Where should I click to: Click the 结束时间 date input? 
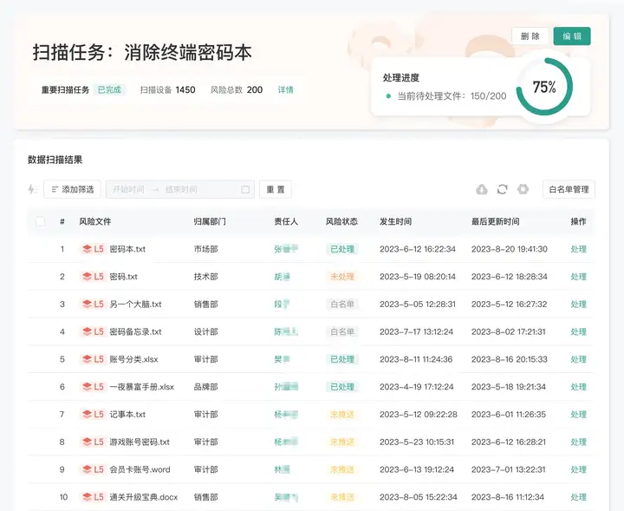(x=181, y=189)
